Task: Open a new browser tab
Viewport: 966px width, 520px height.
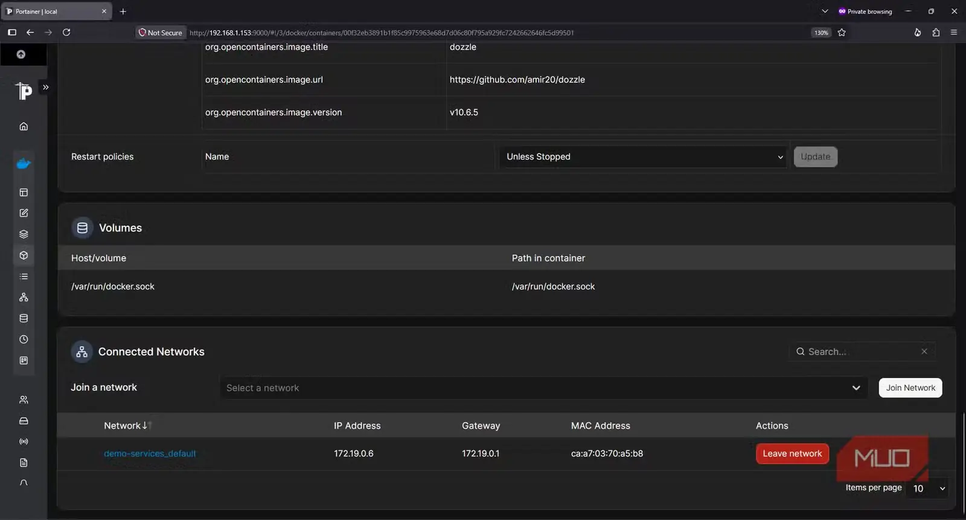Action: point(123,11)
